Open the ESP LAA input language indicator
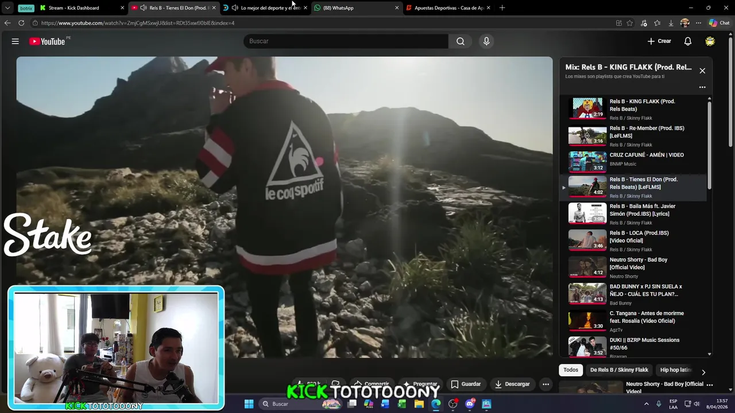Image resolution: width=735 pixels, height=413 pixels. [673, 404]
